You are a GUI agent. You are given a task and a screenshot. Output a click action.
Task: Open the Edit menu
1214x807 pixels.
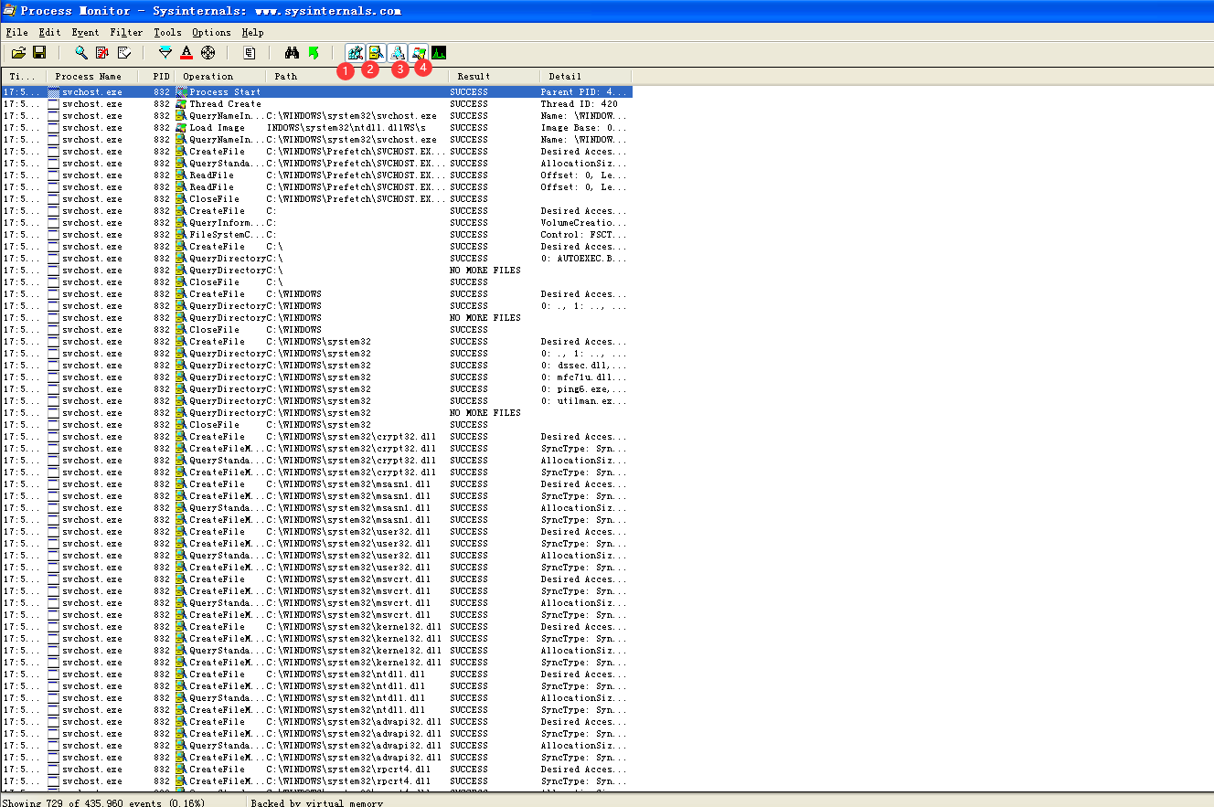(49, 32)
